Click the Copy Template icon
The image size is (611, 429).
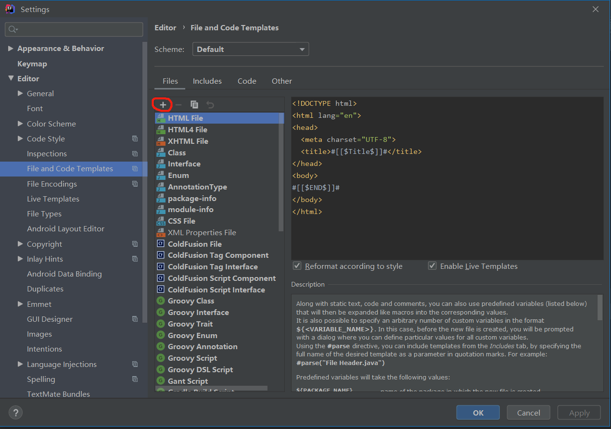[194, 104]
